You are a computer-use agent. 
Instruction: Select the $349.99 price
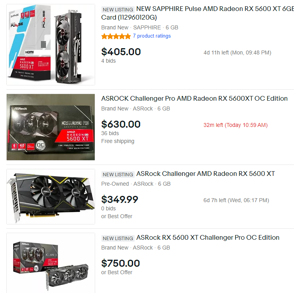pyautogui.click(x=120, y=199)
